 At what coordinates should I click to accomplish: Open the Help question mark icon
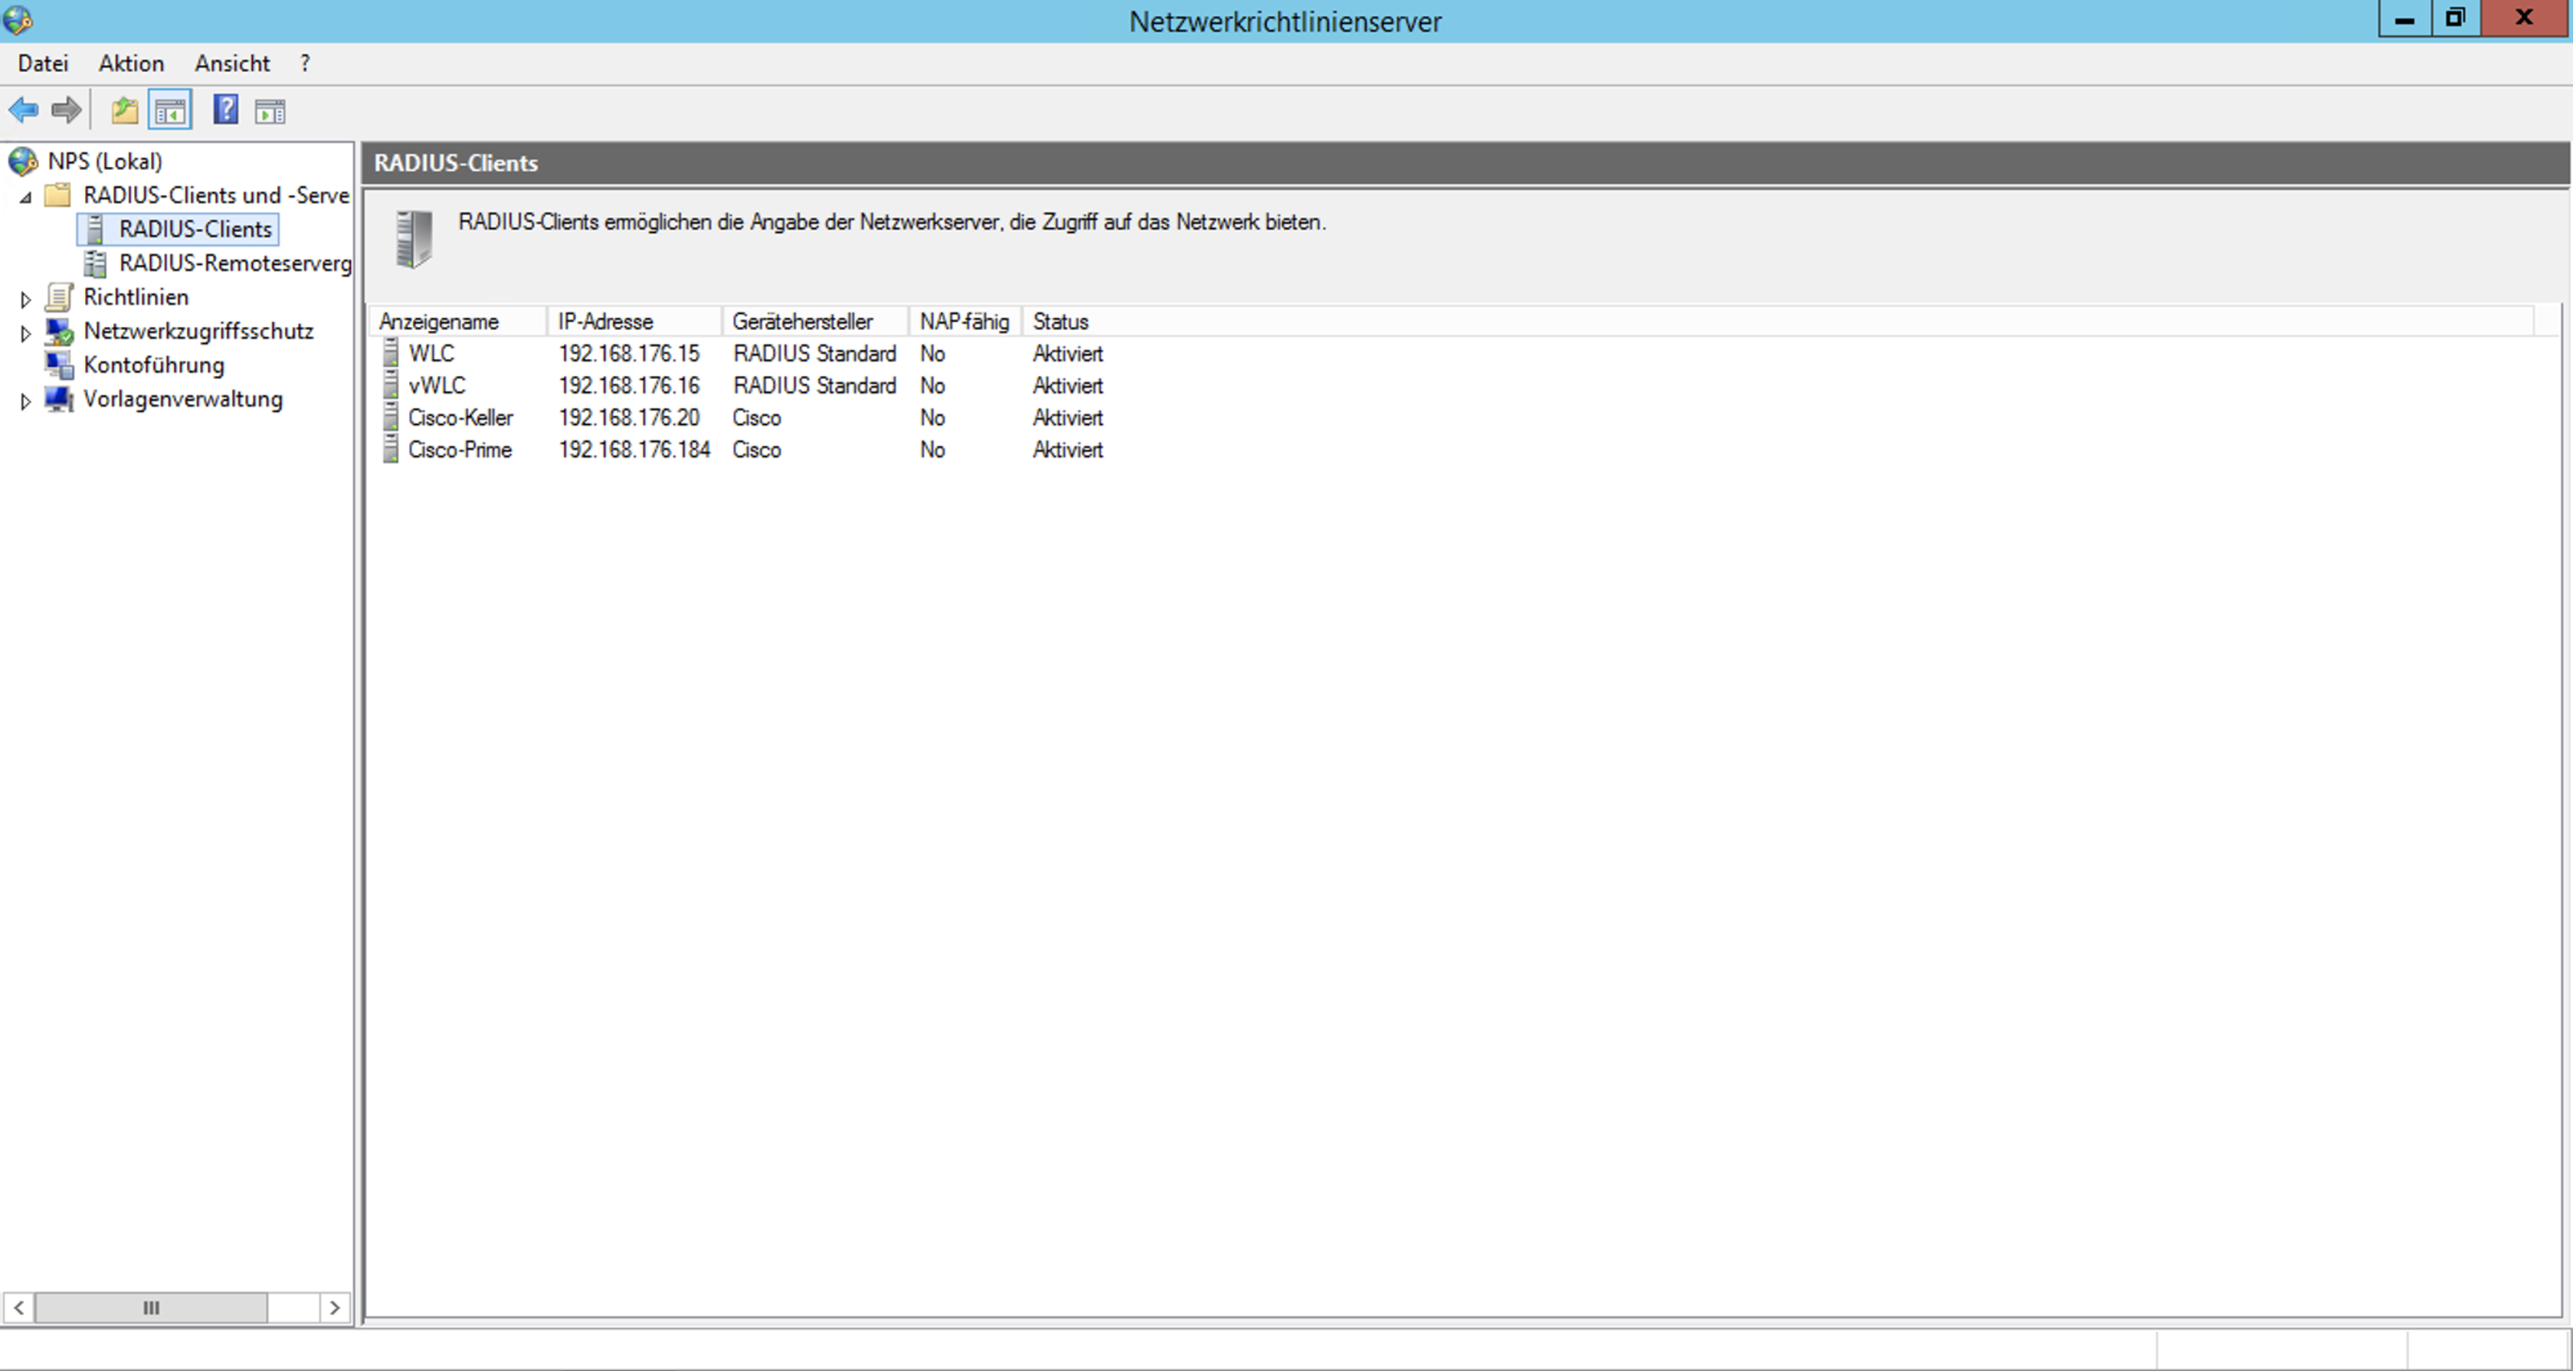coord(226,109)
